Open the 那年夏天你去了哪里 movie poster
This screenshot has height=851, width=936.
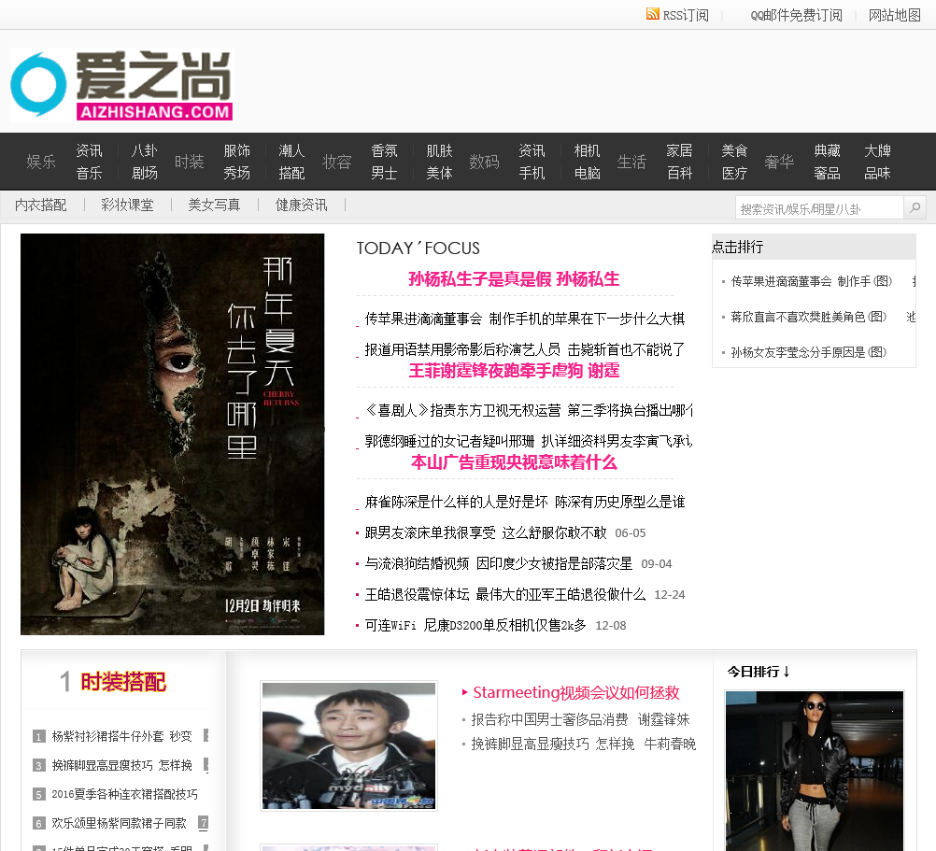tap(173, 434)
